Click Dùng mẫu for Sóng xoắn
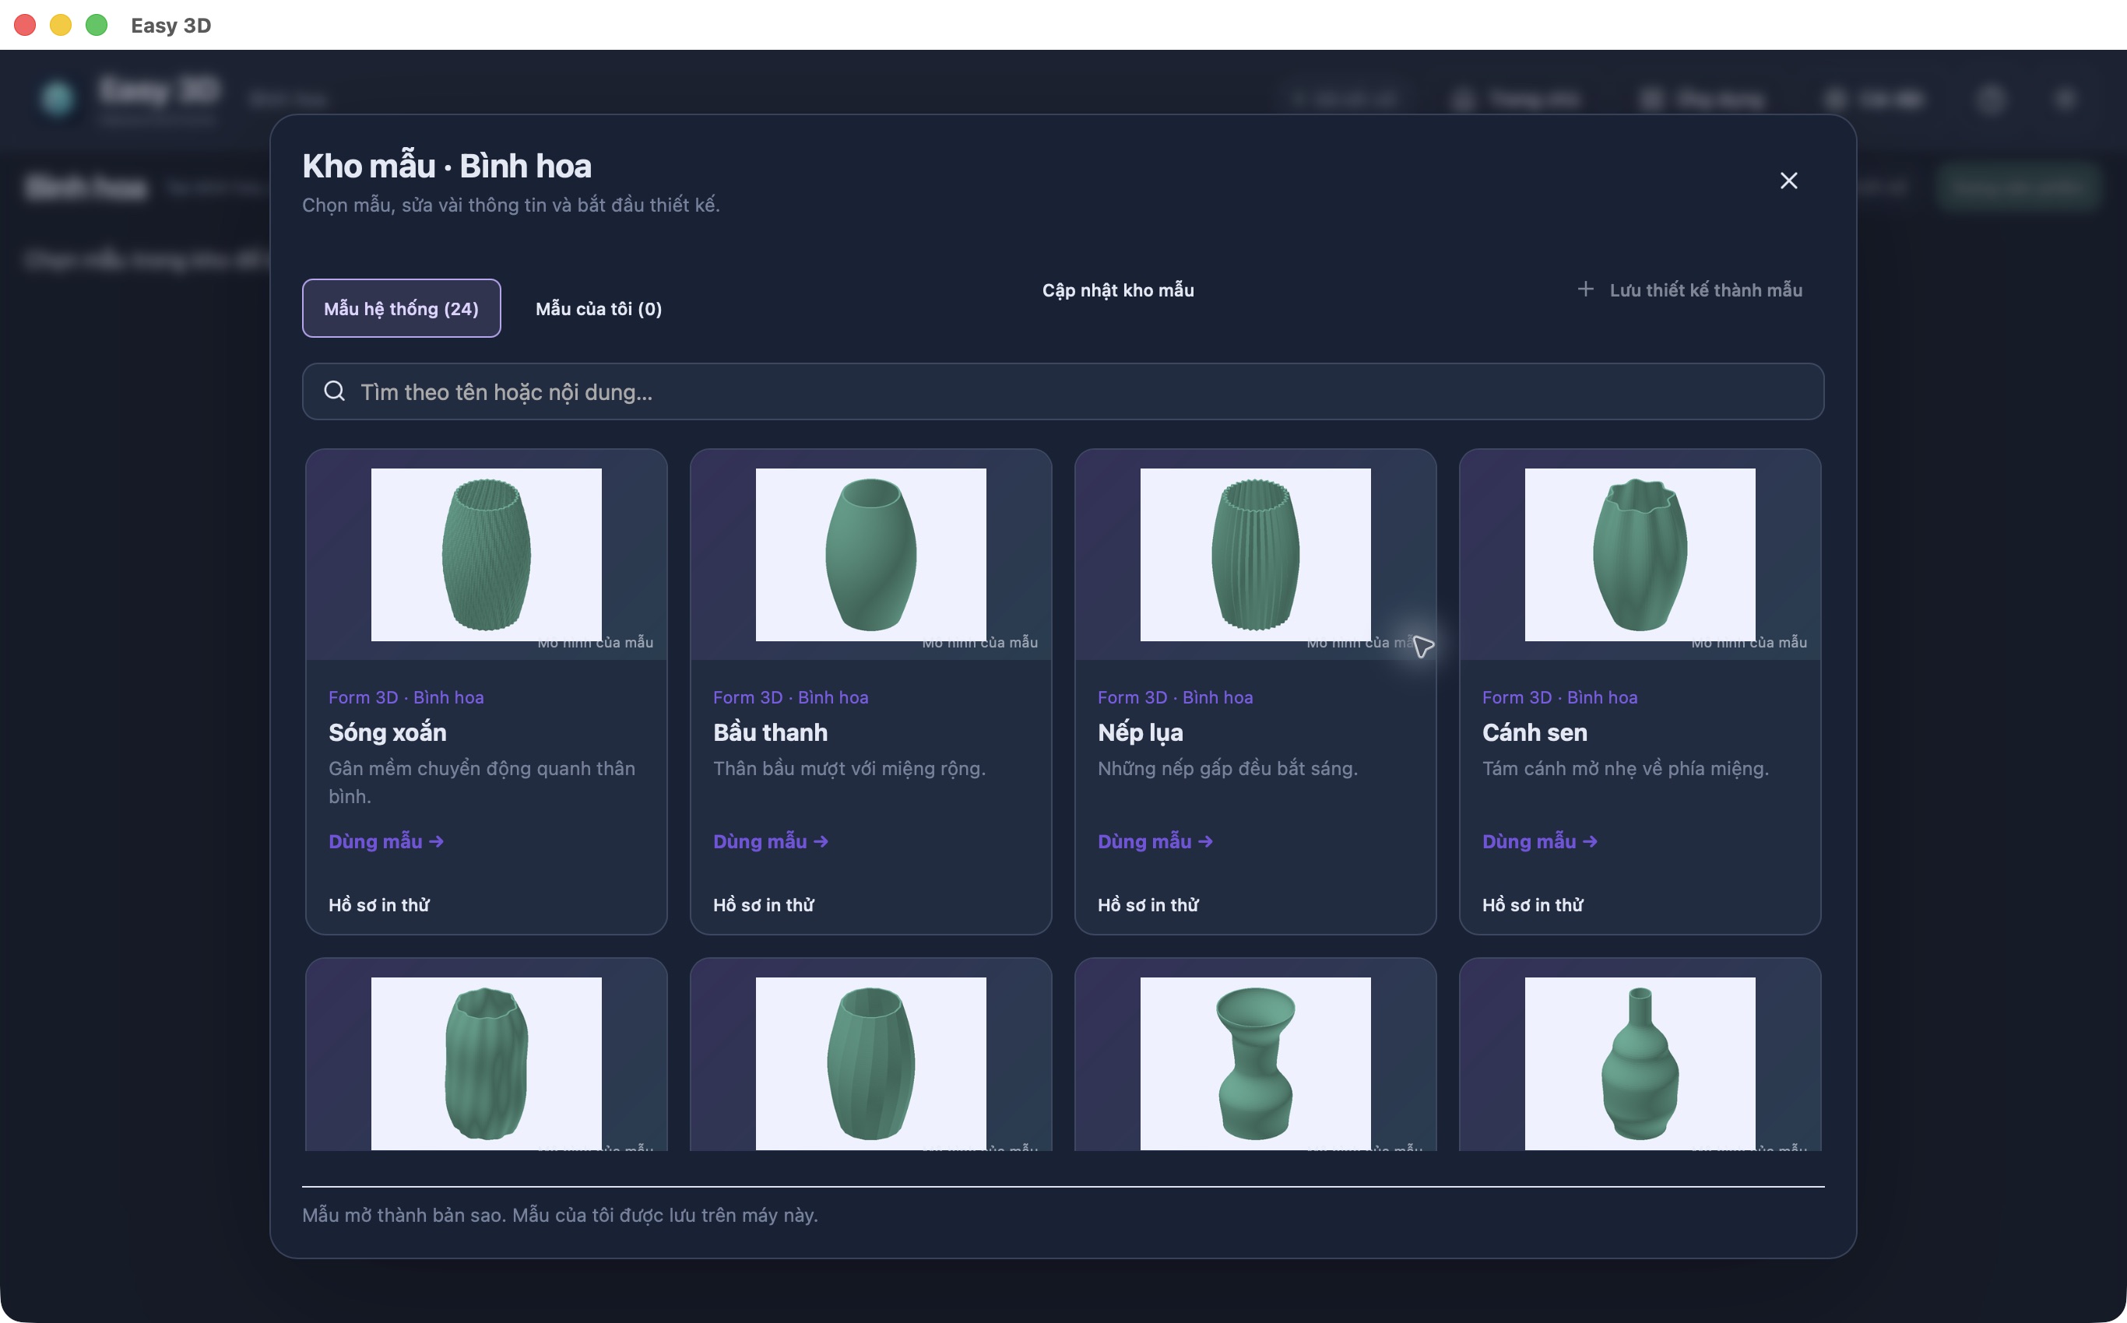Viewport: 2127px width, 1323px height. pyautogui.click(x=386, y=840)
